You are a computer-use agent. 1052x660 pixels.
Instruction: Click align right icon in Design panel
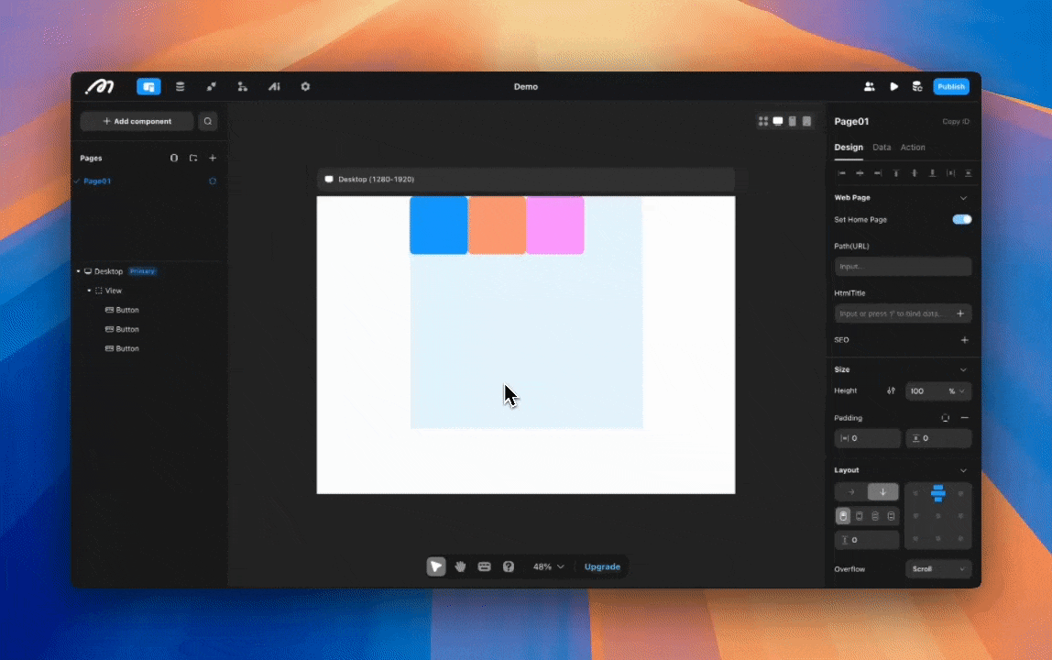click(878, 173)
